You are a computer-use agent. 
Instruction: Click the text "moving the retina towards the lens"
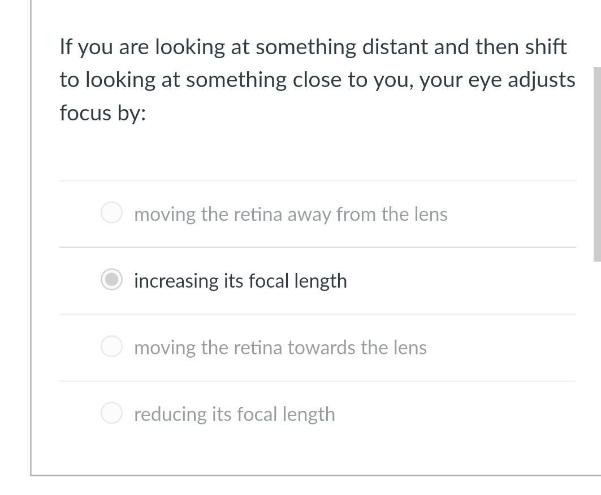click(280, 347)
